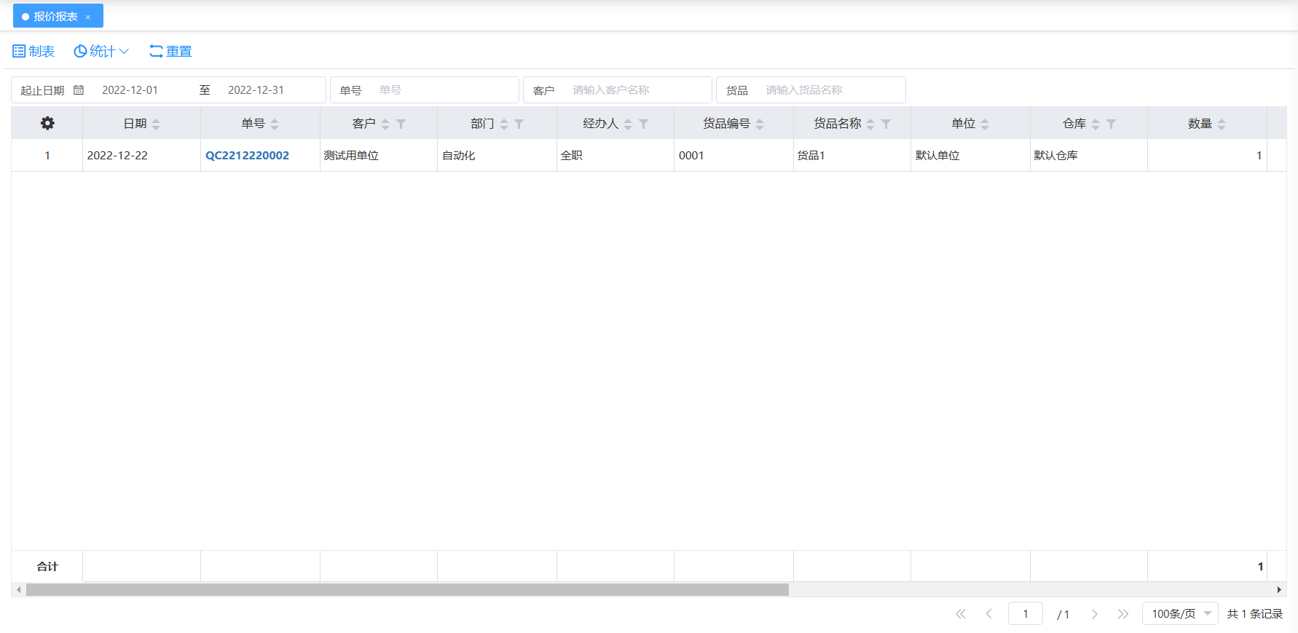The width and height of the screenshot is (1298, 633).
Task: Sort the 数量 column
Action: coord(1222,124)
